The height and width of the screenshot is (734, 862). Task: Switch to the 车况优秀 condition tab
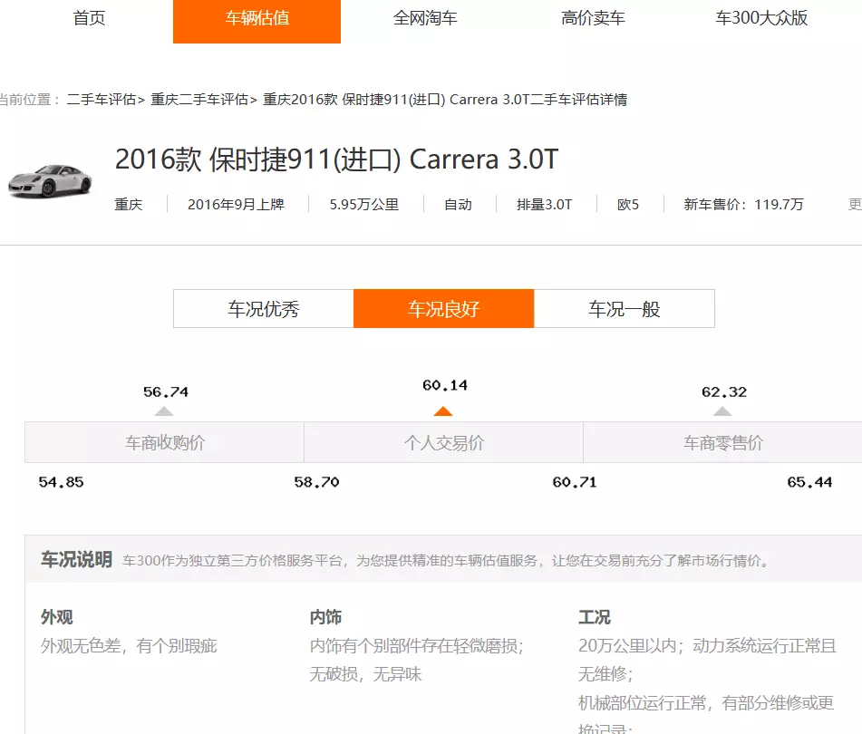click(264, 309)
